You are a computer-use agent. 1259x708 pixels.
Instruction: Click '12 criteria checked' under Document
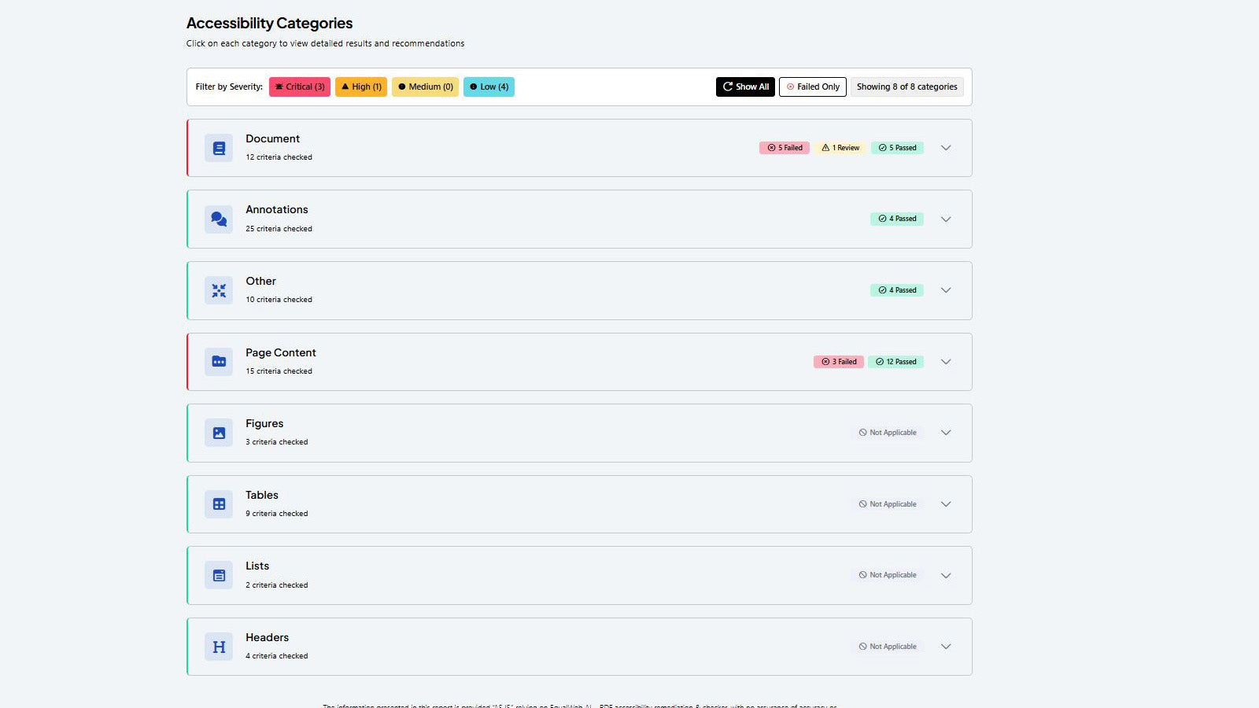279,157
